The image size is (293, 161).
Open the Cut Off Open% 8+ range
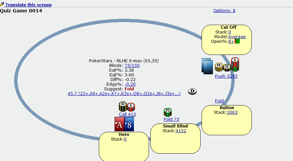click(231, 41)
